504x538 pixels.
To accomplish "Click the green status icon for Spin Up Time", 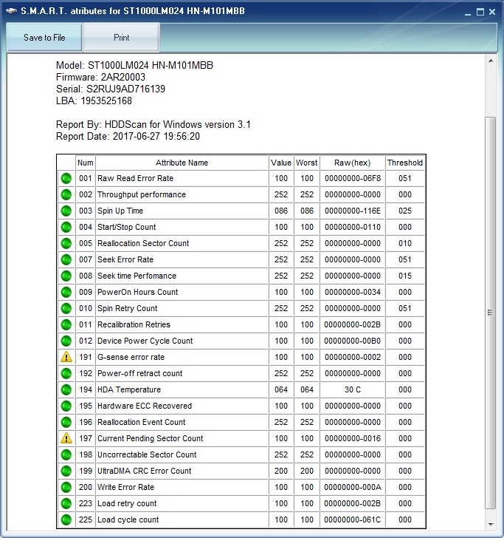I will pyautogui.click(x=66, y=211).
